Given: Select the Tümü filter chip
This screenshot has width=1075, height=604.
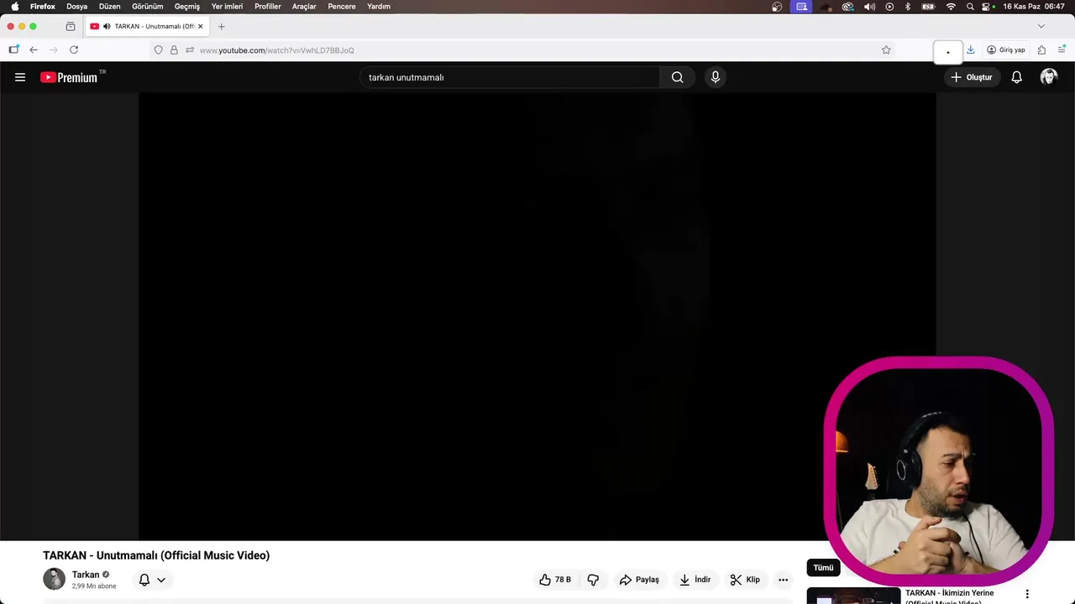Looking at the screenshot, I should (823, 568).
